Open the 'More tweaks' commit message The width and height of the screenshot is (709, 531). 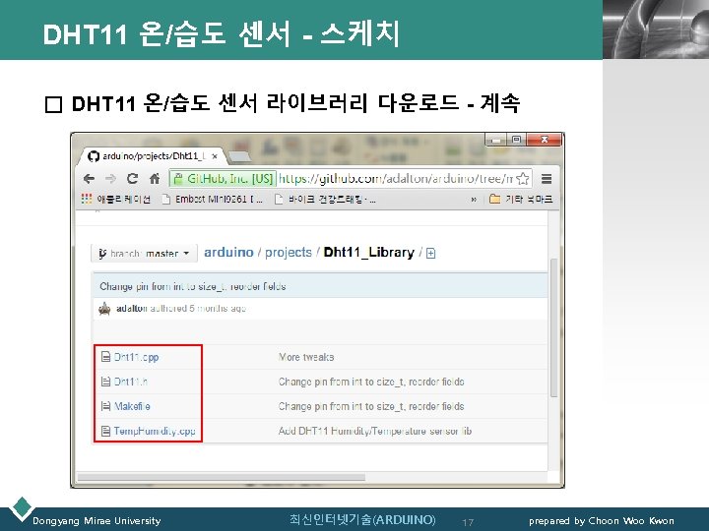(306, 357)
